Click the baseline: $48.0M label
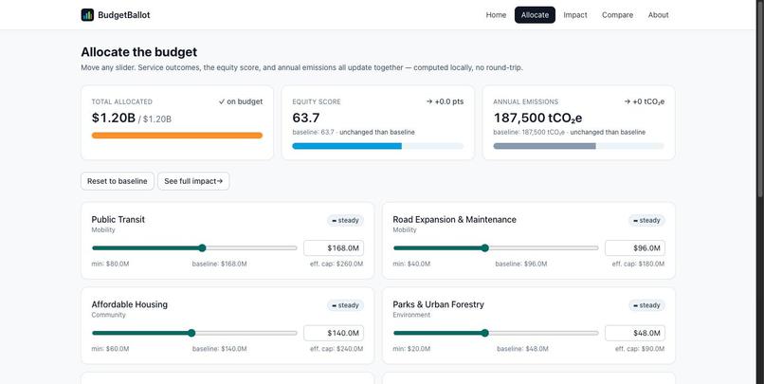Screen dimensions: 764x384 (523, 349)
